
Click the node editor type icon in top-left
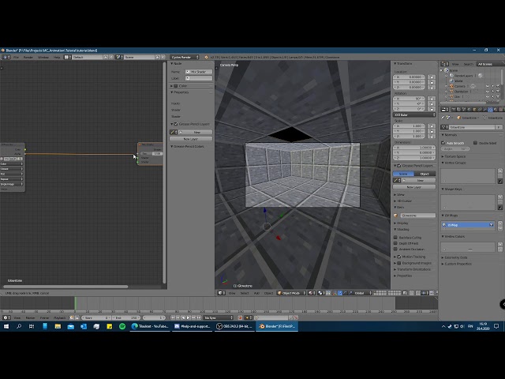[6, 57]
